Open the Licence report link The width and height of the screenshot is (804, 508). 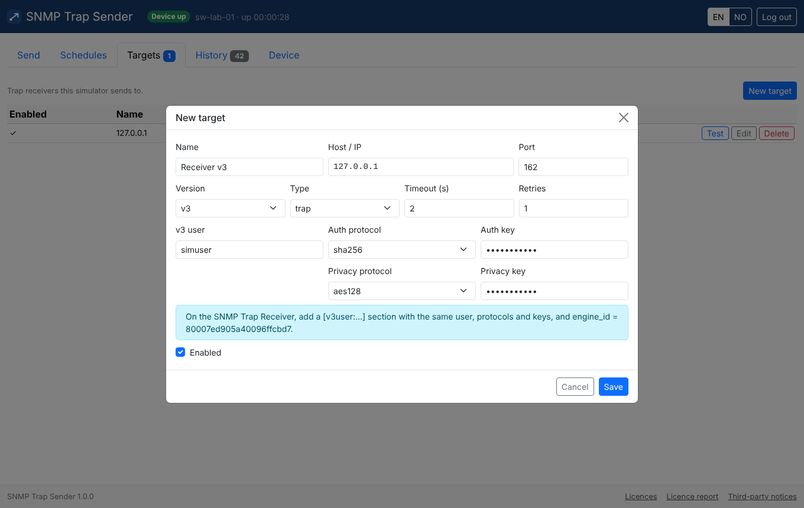tap(692, 496)
